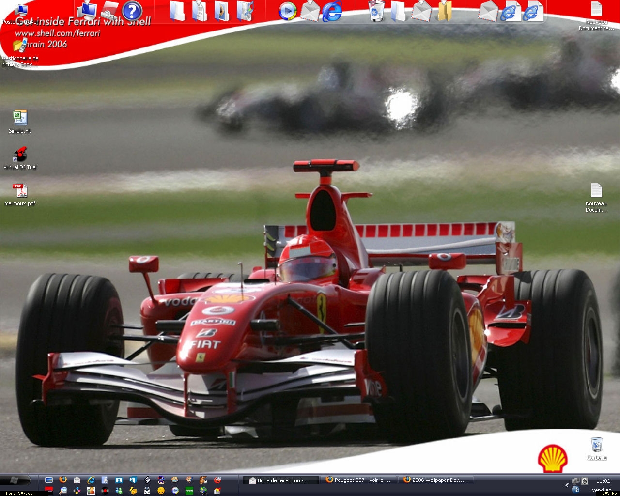Screen dimensions: 620x496
Task: Switch to Peugeot 307 Firefox window
Action: point(358,480)
